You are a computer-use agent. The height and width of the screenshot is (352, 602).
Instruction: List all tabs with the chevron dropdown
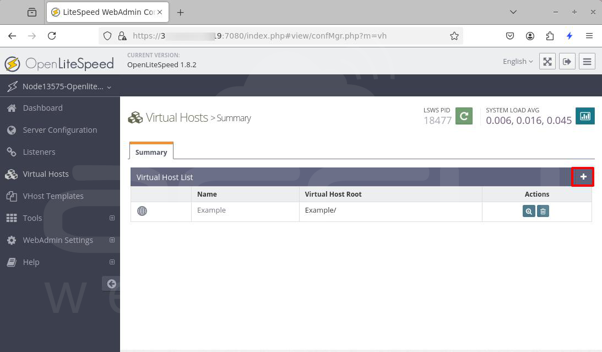(513, 12)
